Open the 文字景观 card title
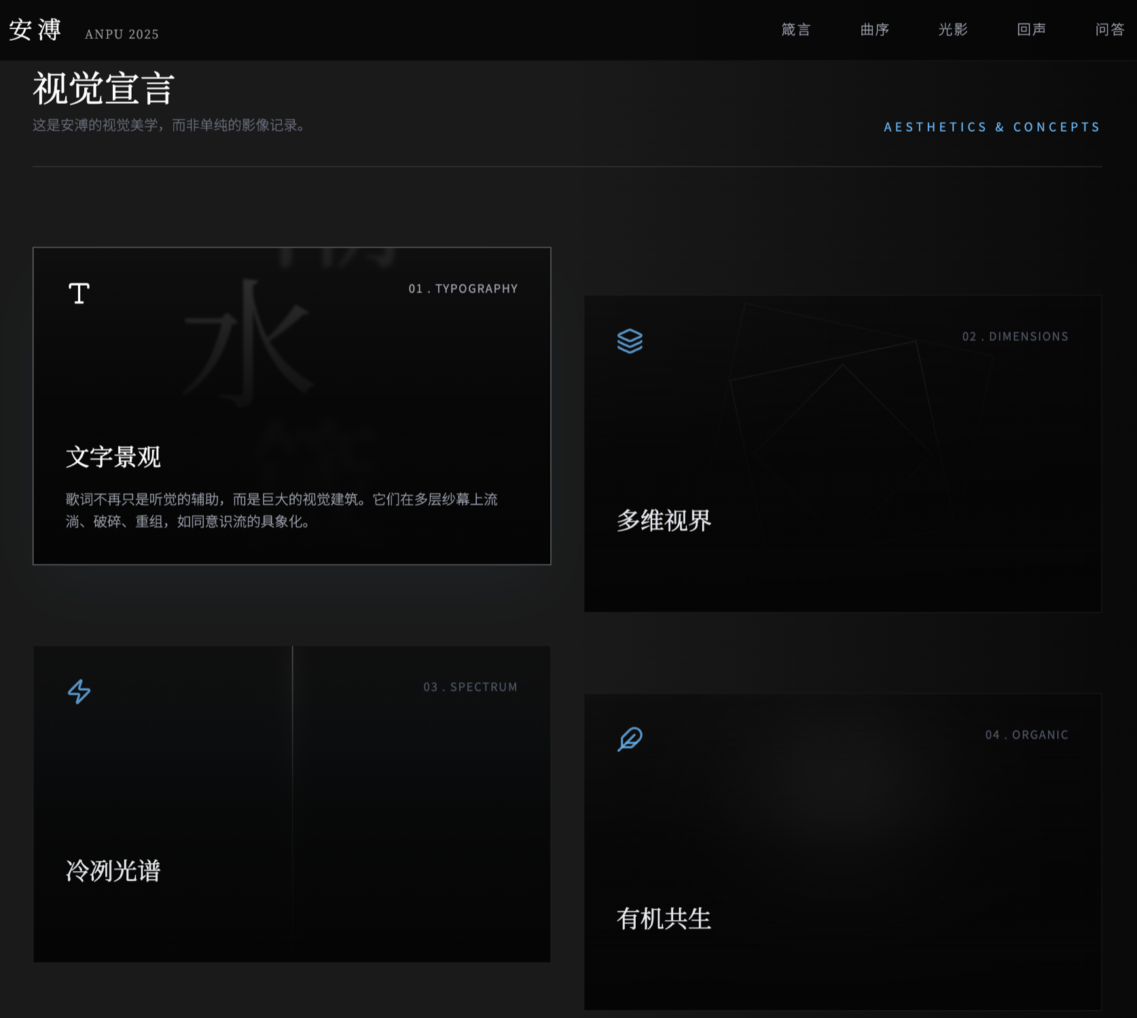 (113, 457)
